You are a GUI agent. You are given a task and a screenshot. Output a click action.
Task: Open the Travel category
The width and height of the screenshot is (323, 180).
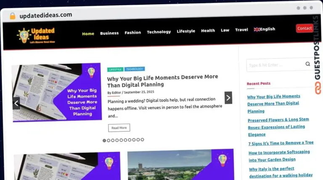[241, 30]
